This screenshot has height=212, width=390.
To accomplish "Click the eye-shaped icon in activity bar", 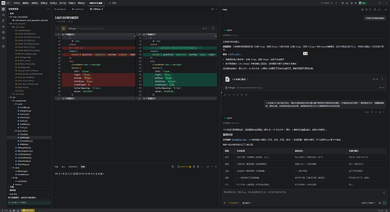I will point(3,27).
